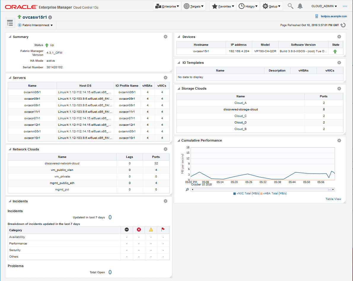Click the Oracle logo
The height and width of the screenshot is (281, 353).
pyautogui.click(x=21, y=7)
